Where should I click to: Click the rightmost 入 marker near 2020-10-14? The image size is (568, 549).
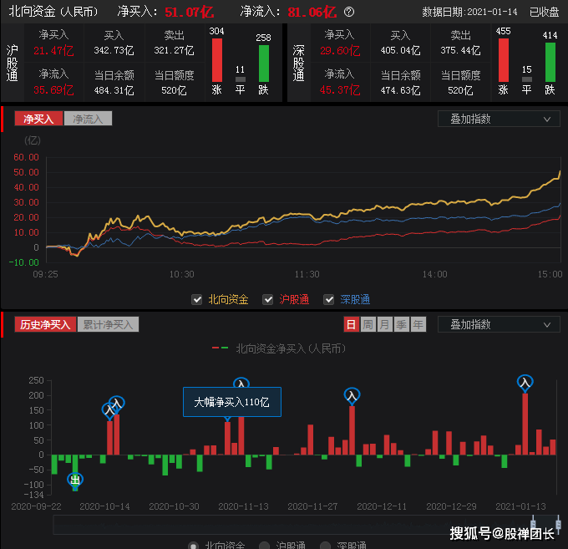pos(117,403)
